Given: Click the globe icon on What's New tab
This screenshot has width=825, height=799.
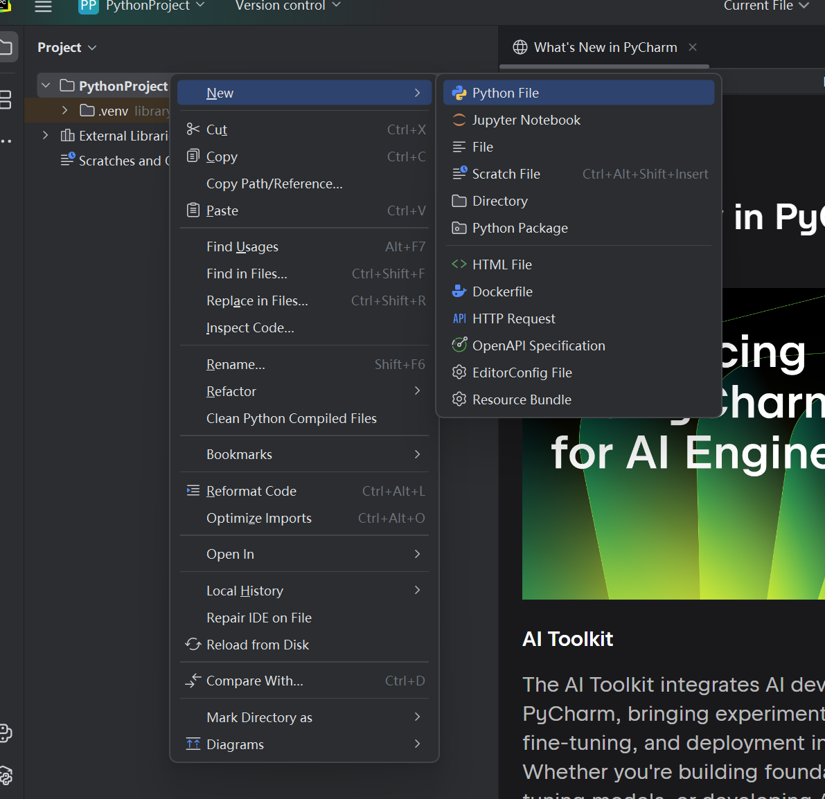Looking at the screenshot, I should (x=520, y=47).
